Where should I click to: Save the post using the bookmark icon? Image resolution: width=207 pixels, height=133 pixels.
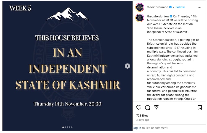(200, 108)
